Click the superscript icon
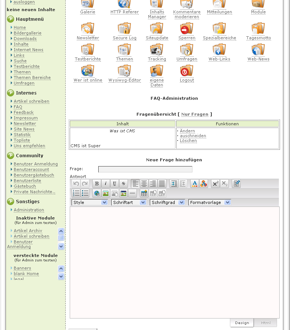This screenshot has width=290, height=330. [x=215, y=184]
